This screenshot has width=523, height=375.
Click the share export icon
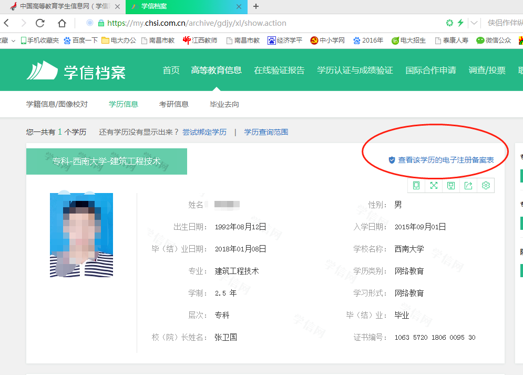[x=468, y=185]
